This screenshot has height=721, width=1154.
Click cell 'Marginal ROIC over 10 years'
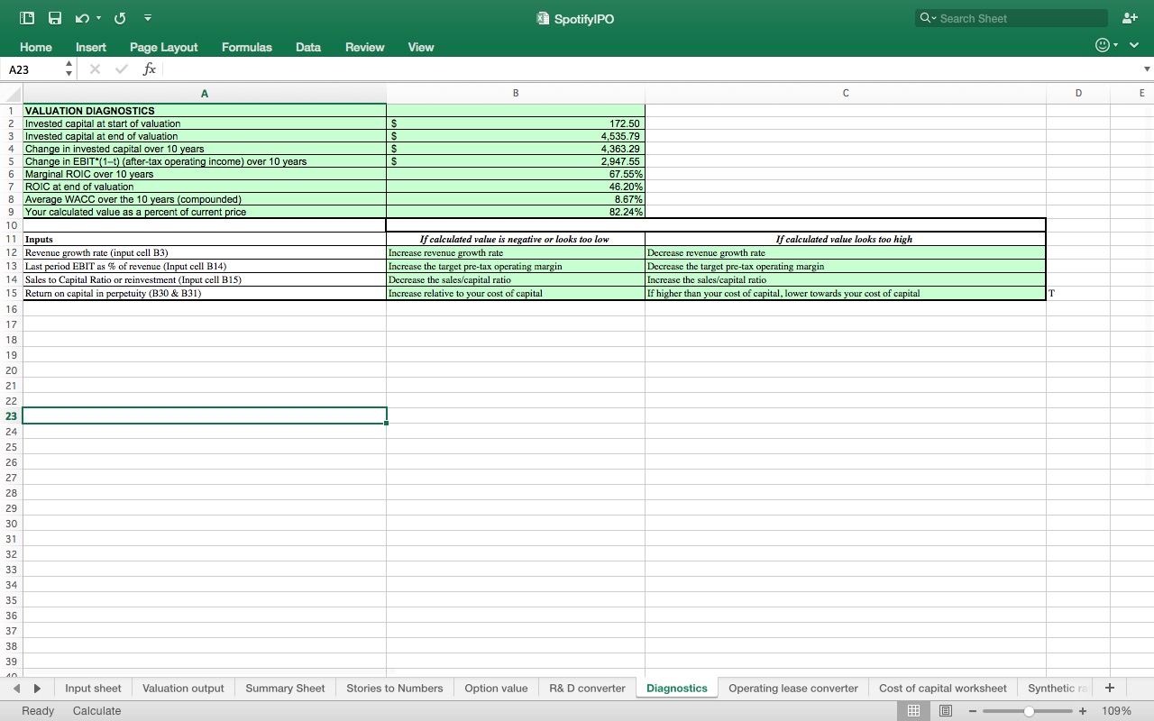point(205,174)
